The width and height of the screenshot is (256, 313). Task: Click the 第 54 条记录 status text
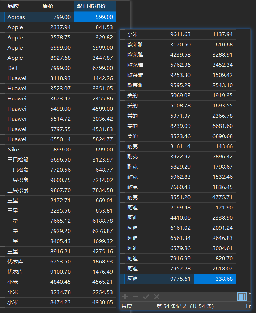pos(185,306)
